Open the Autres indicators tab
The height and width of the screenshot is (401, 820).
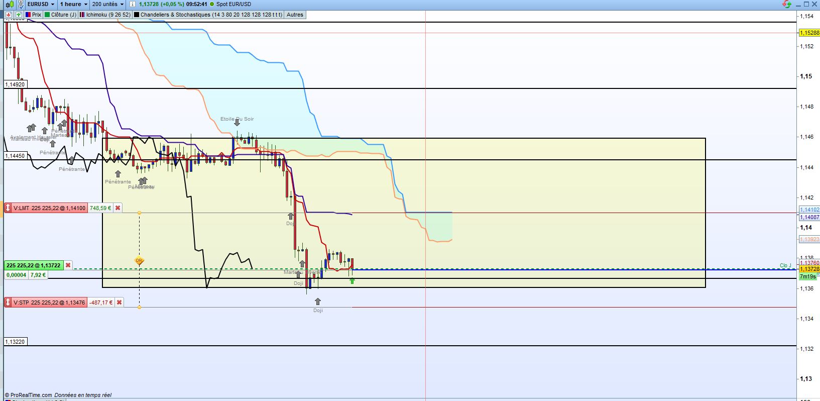pyautogui.click(x=295, y=15)
